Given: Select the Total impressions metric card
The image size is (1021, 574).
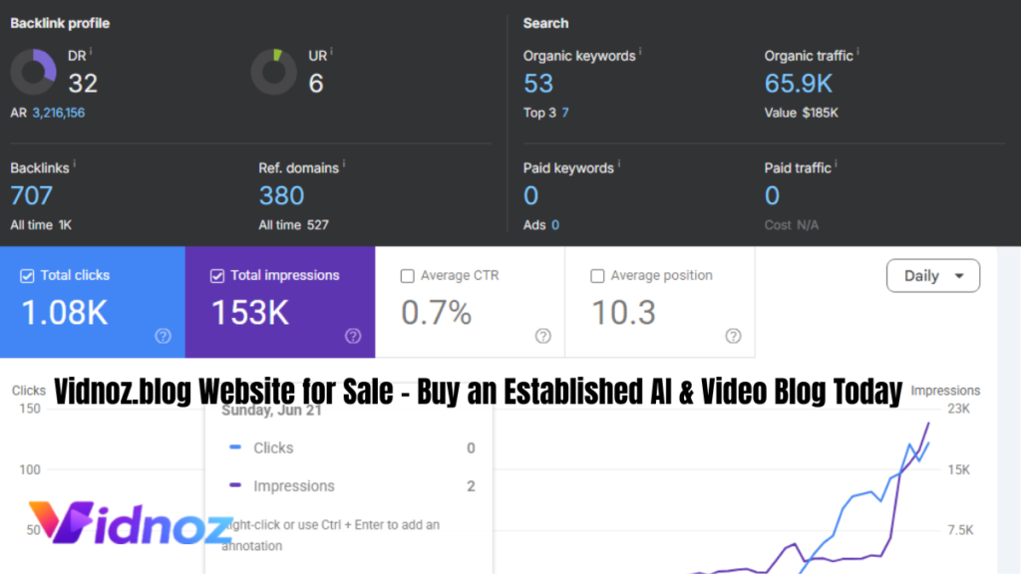Looking at the screenshot, I should tap(280, 302).
